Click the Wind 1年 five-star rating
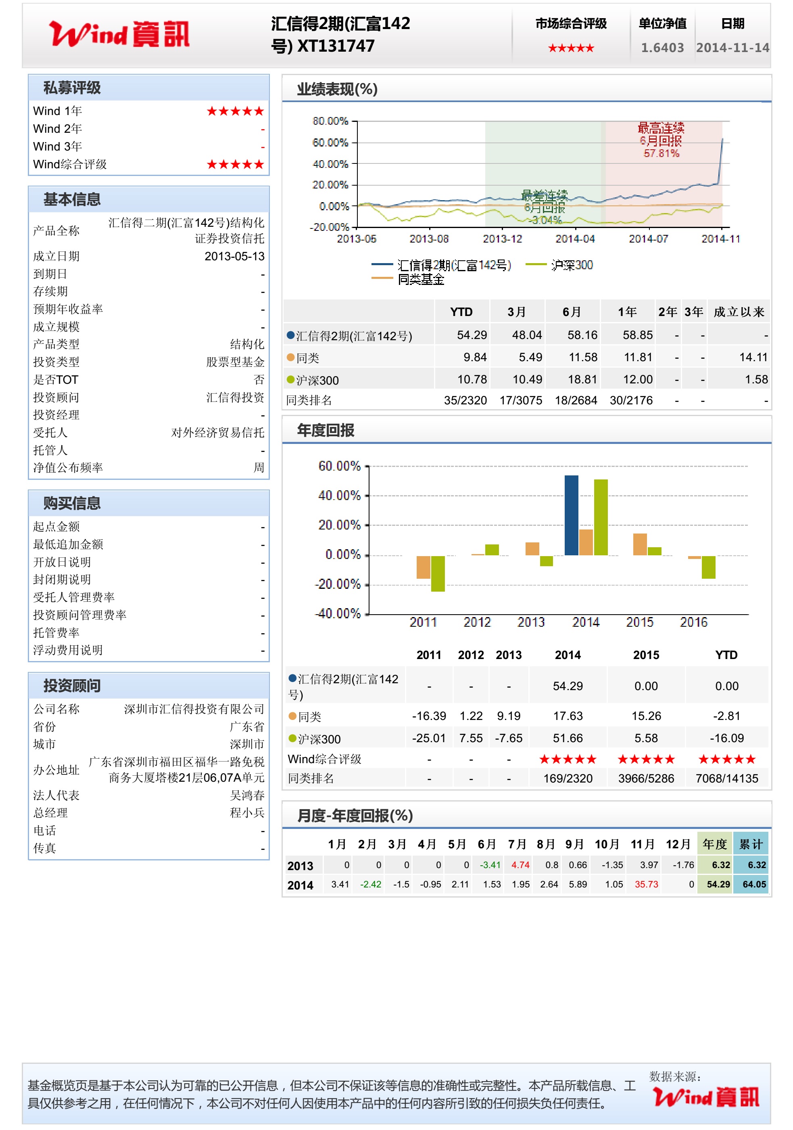 (x=235, y=111)
